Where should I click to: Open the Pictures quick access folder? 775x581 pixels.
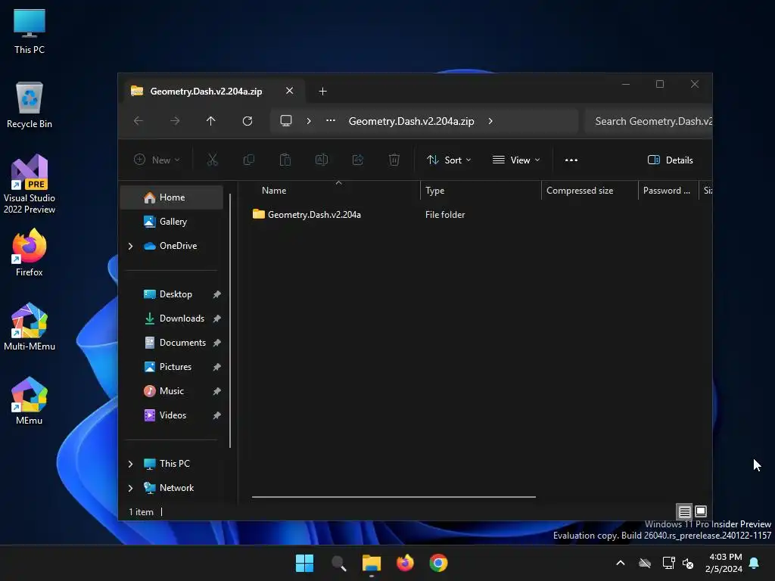[x=172, y=367]
